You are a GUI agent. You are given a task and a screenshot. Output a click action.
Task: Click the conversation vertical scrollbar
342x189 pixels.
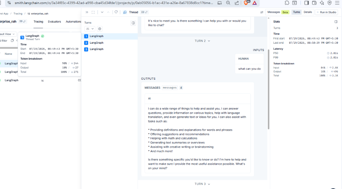[x=269, y=74]
